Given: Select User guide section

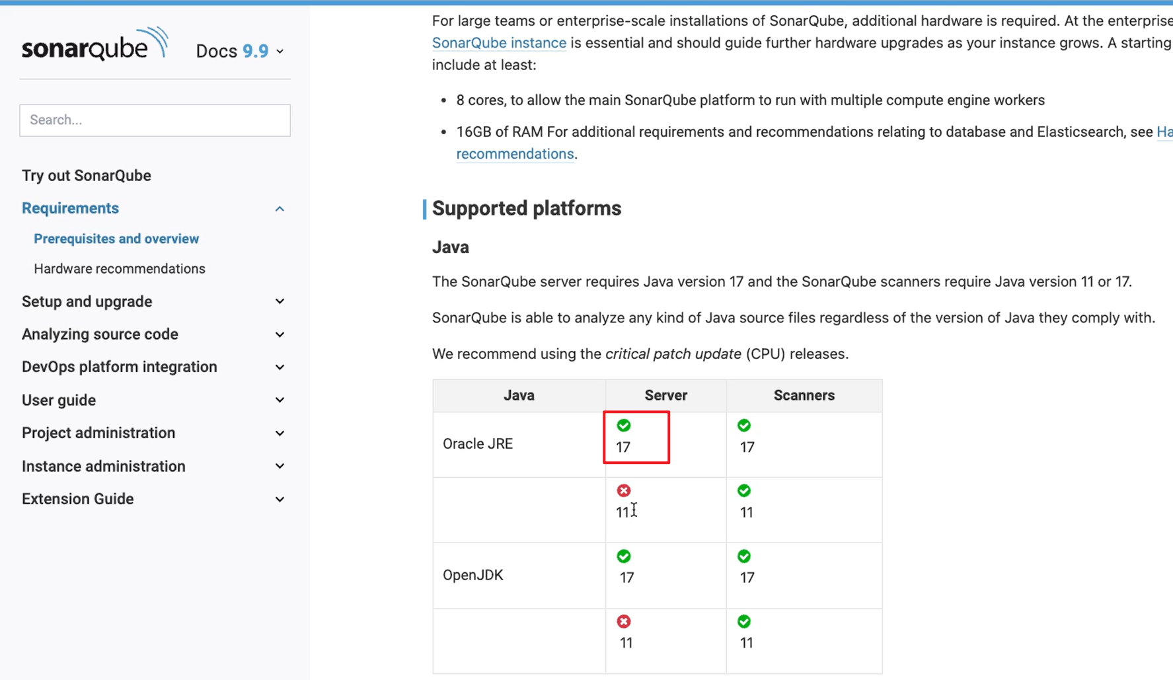Looking at the screenshot, I should [59, 400].
